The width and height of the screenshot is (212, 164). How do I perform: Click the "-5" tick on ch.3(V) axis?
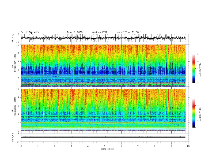(18, 142)
